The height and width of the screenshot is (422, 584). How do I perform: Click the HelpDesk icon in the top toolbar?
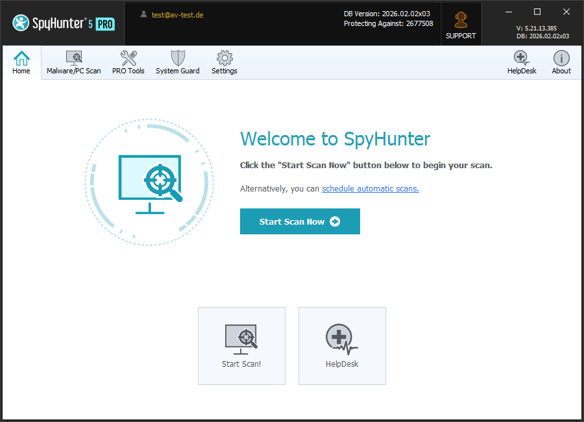click(521, 63)
